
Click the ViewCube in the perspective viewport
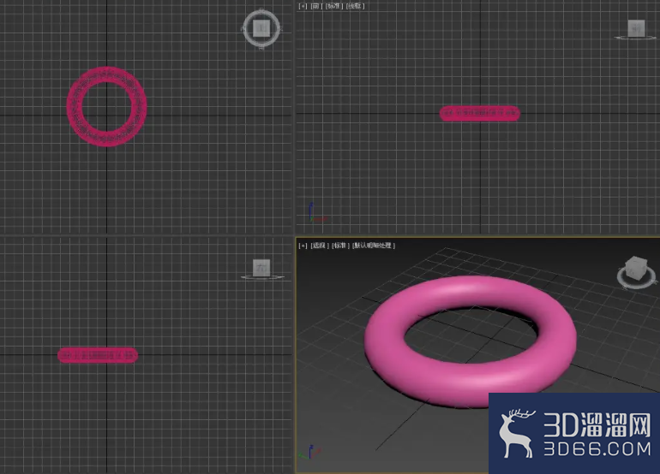(x=636, y=272)
